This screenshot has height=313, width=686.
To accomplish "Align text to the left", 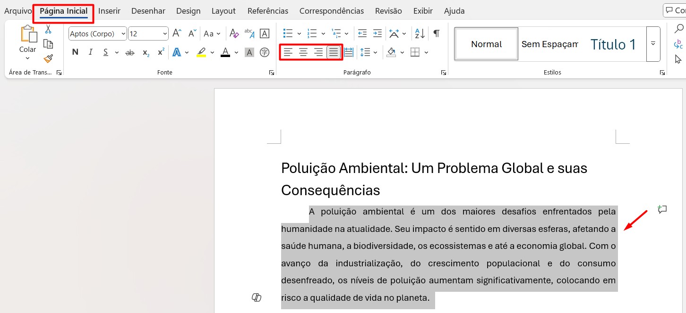I will click(288, 52).
